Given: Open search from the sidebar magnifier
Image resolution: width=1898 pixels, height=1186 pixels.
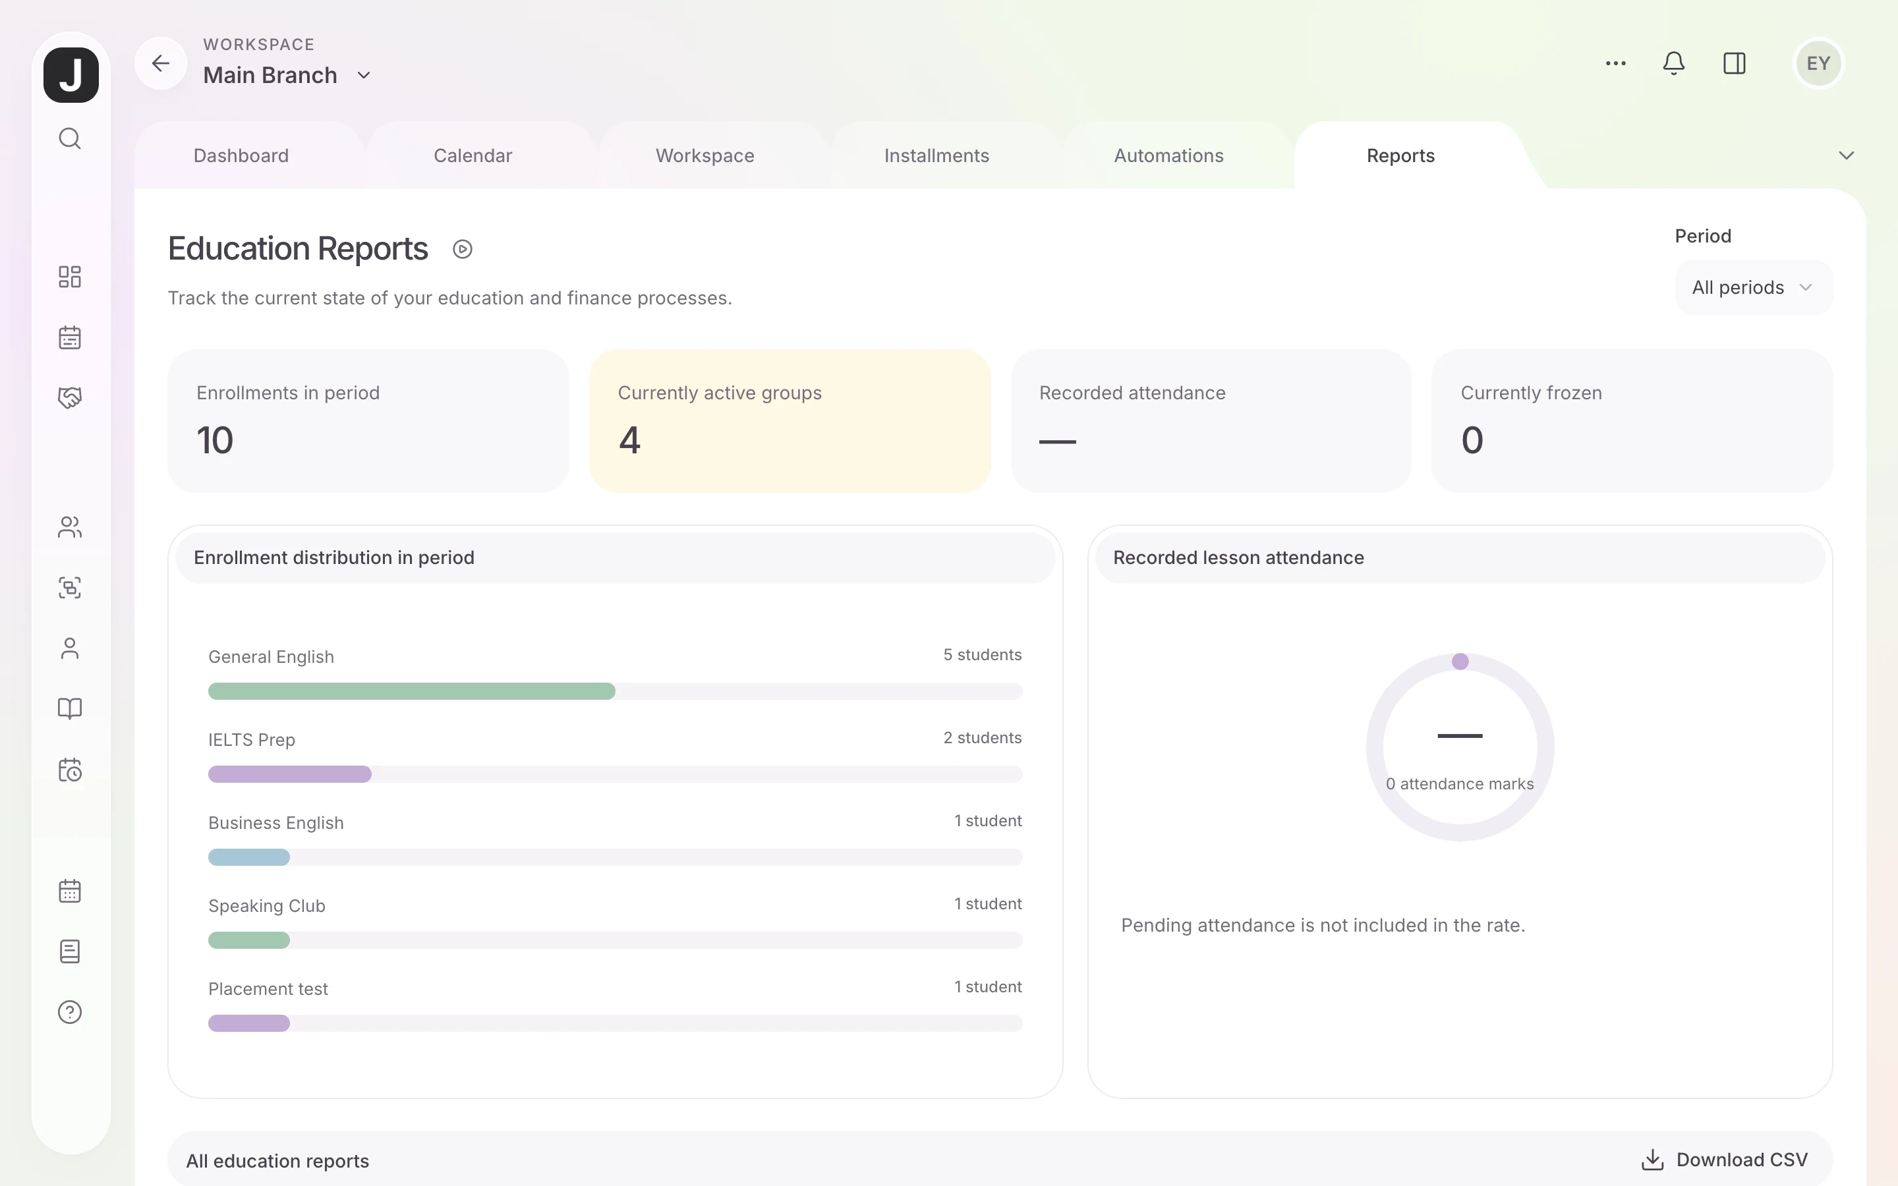Looking at the screenshot, I should (x=70, y=139).
